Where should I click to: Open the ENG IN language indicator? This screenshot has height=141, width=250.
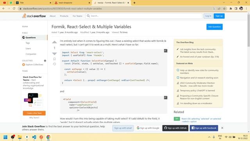[x=220, y=137]
